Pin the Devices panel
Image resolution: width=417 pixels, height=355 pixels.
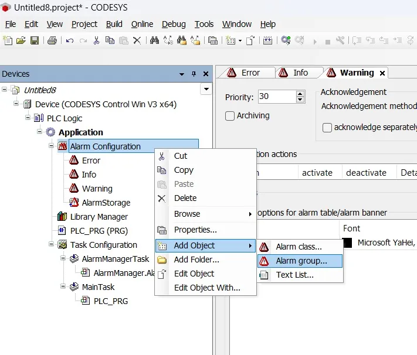[x=194, y=74]
